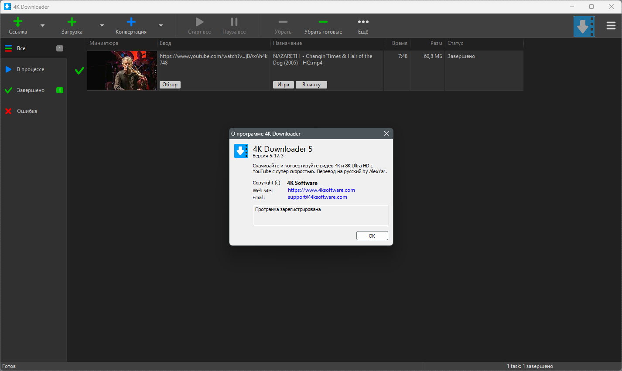Image resolution: width=622 pixels, height=371 pixels.
Task: Click the Старт все play icon
Action: click(x=199, y=22)
